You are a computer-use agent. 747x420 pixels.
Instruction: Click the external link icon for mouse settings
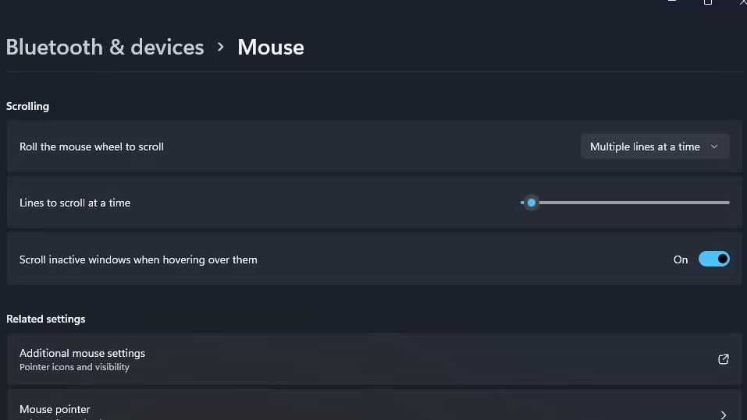724,359
